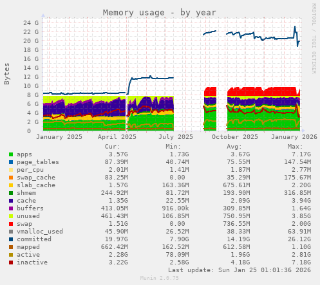Click the apps max value '7.17G'
Image resolution: width=320 pixels, height=285 pixels.
[301, 154]
